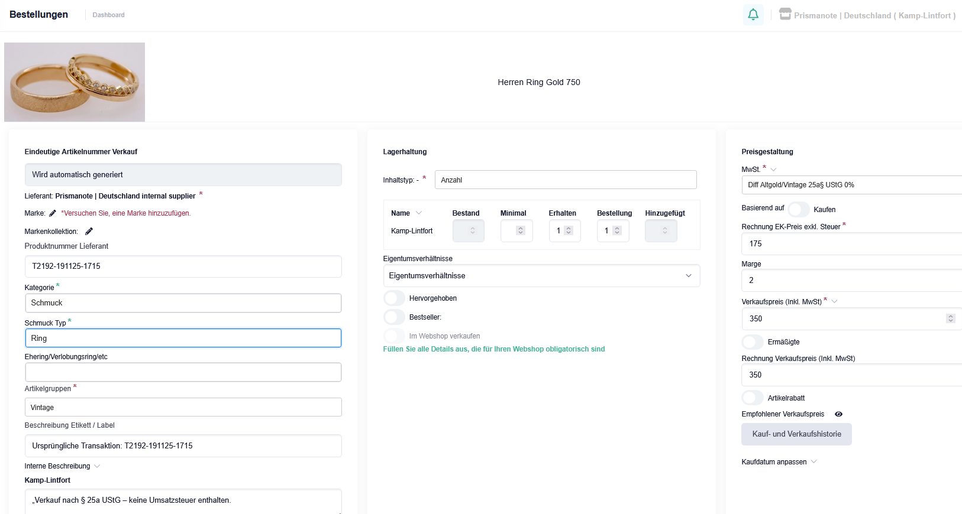This screenshot has width=962, height=514.
Task: Click the Produktnummer Lieferant input field
Action: point(183,266)
